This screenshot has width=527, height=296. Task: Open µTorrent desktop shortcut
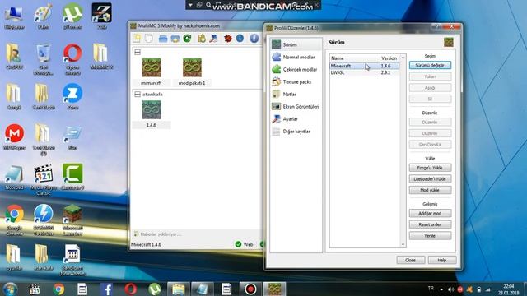click(72, 16)
